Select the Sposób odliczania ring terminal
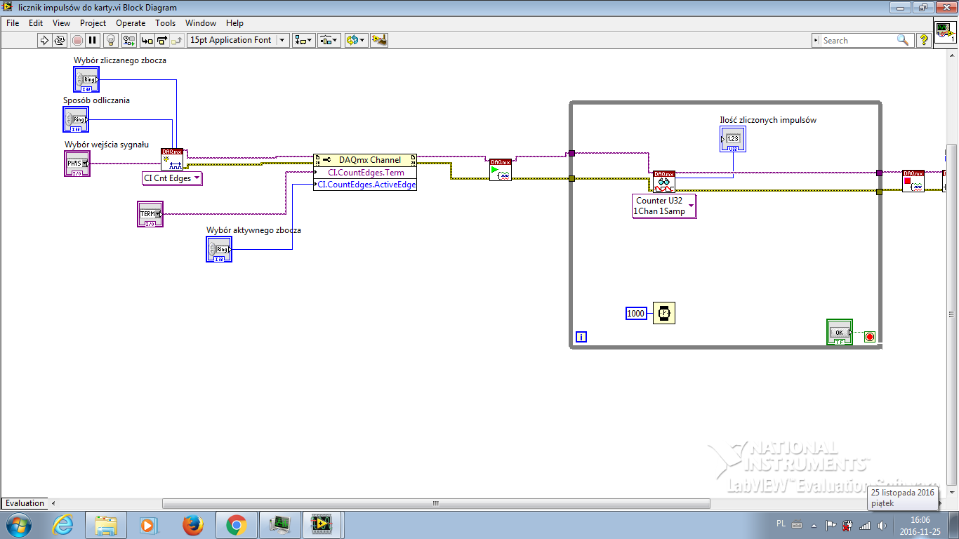Screen dimensions: 959x539 tap(76, 119)
